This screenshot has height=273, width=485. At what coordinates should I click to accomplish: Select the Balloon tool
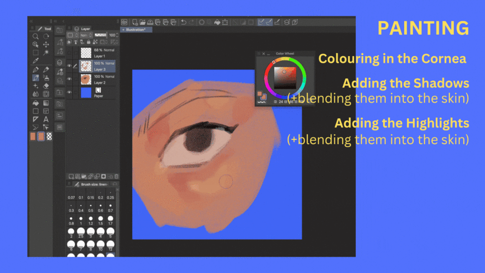[35, 127]
